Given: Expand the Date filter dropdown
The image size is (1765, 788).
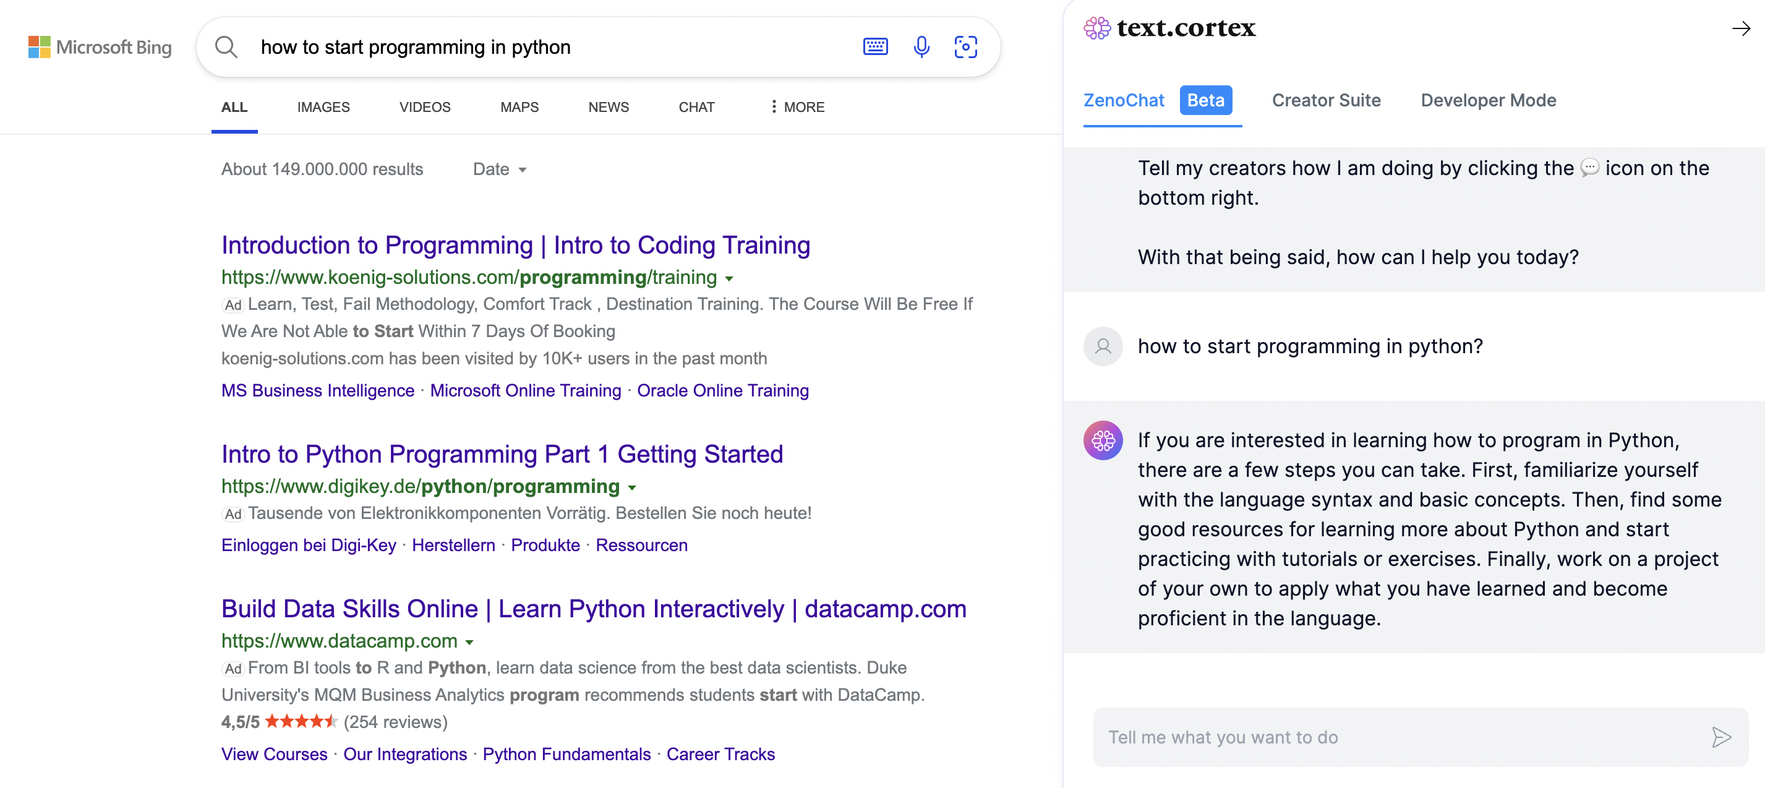Looking at the screenshot, I should tap(500, 169).
